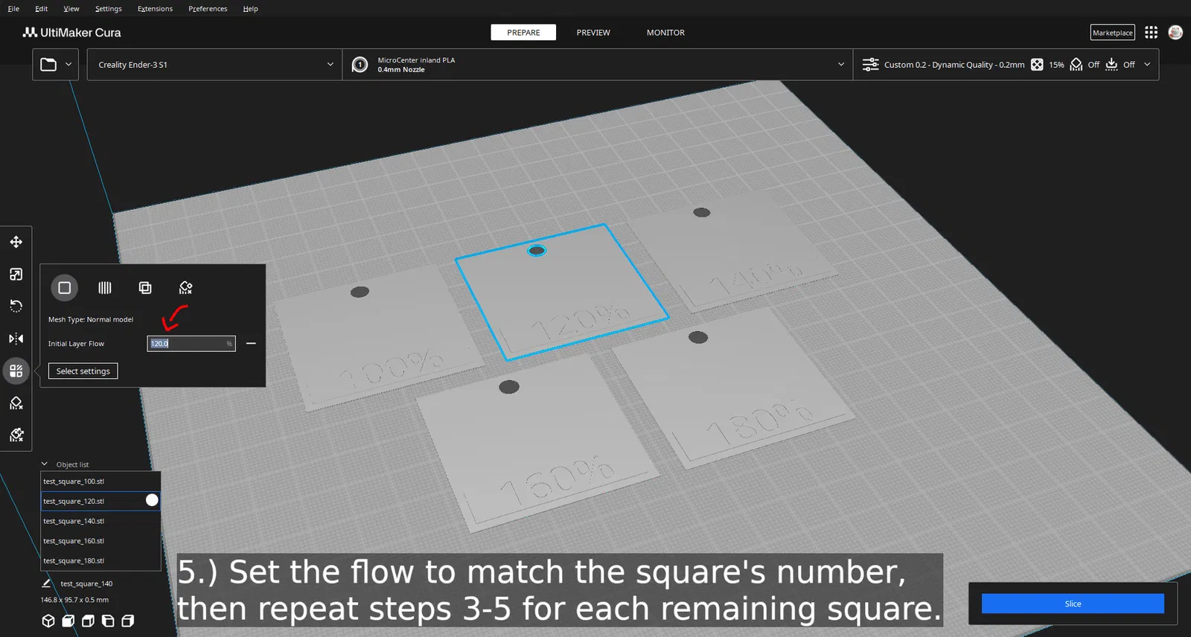Select the 160% square model on the build plate
Image resolution: width=1191 pixels, height=637 pixels.
click(536, 443)
